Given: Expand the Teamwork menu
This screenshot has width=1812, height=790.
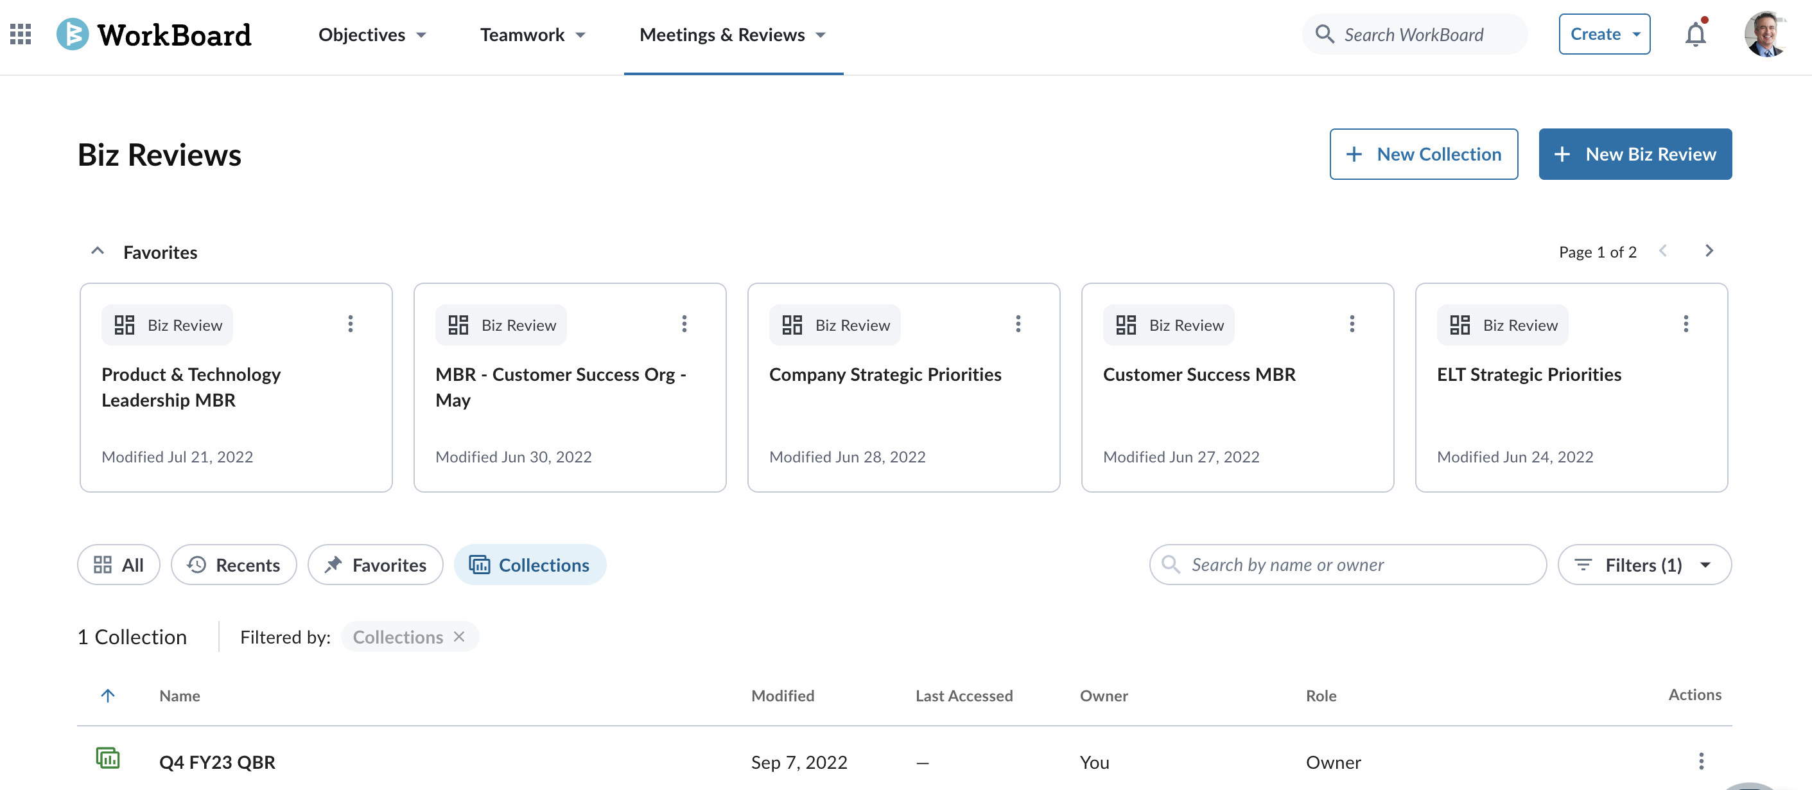Looking at the screenshot, I should 532,35.
